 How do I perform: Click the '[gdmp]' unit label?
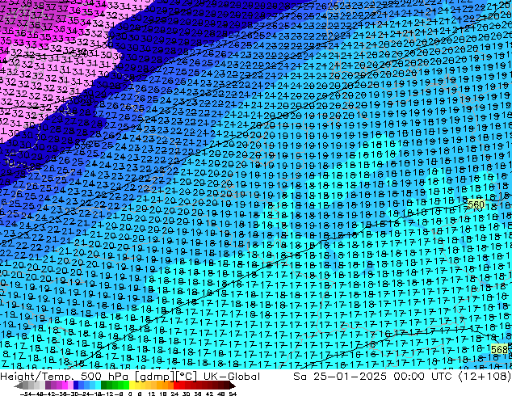155,377
